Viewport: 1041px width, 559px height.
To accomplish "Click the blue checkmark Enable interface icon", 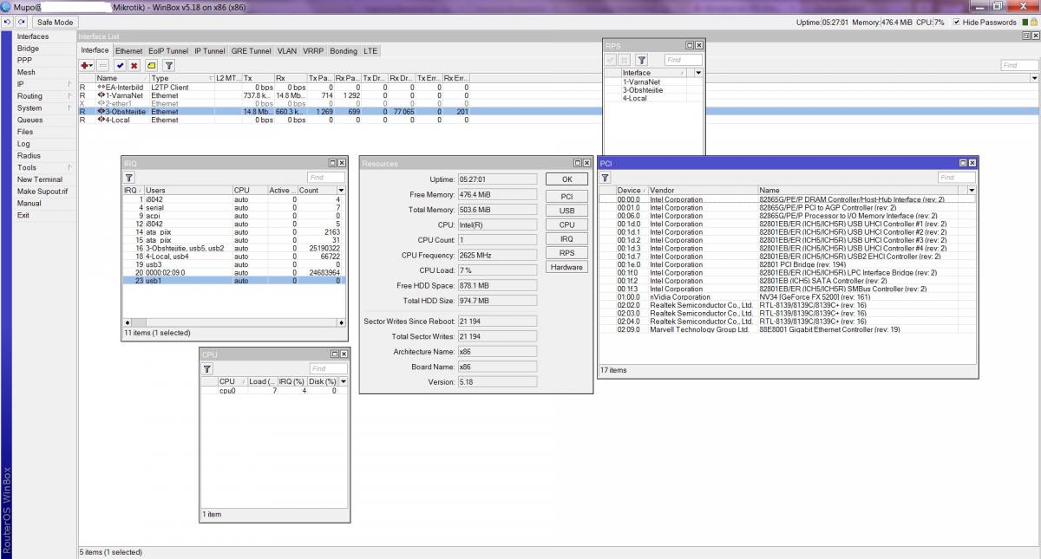I will pyautogui.click(x=120, y=65).
